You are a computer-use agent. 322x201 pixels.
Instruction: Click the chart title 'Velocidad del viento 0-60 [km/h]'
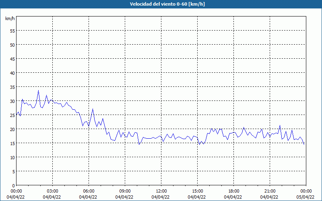click(167, 4)
